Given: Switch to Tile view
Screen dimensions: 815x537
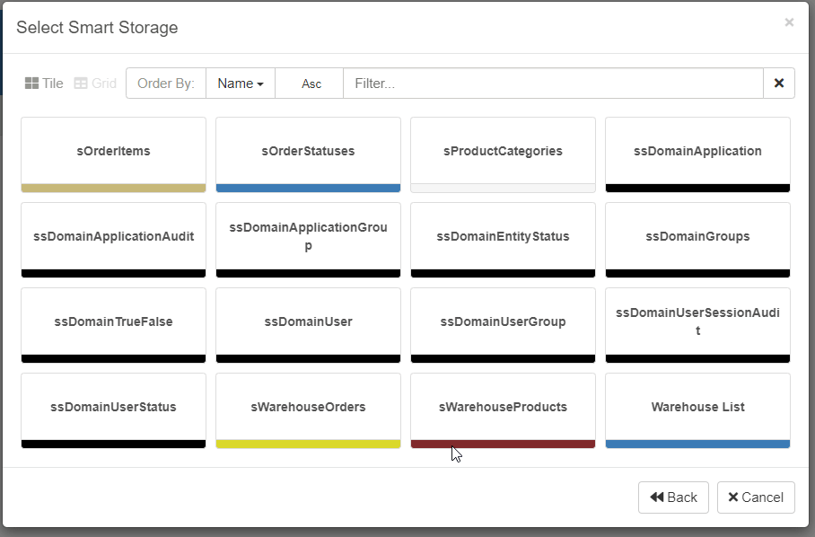Looking at the screenshot, I should coord(44,84).
